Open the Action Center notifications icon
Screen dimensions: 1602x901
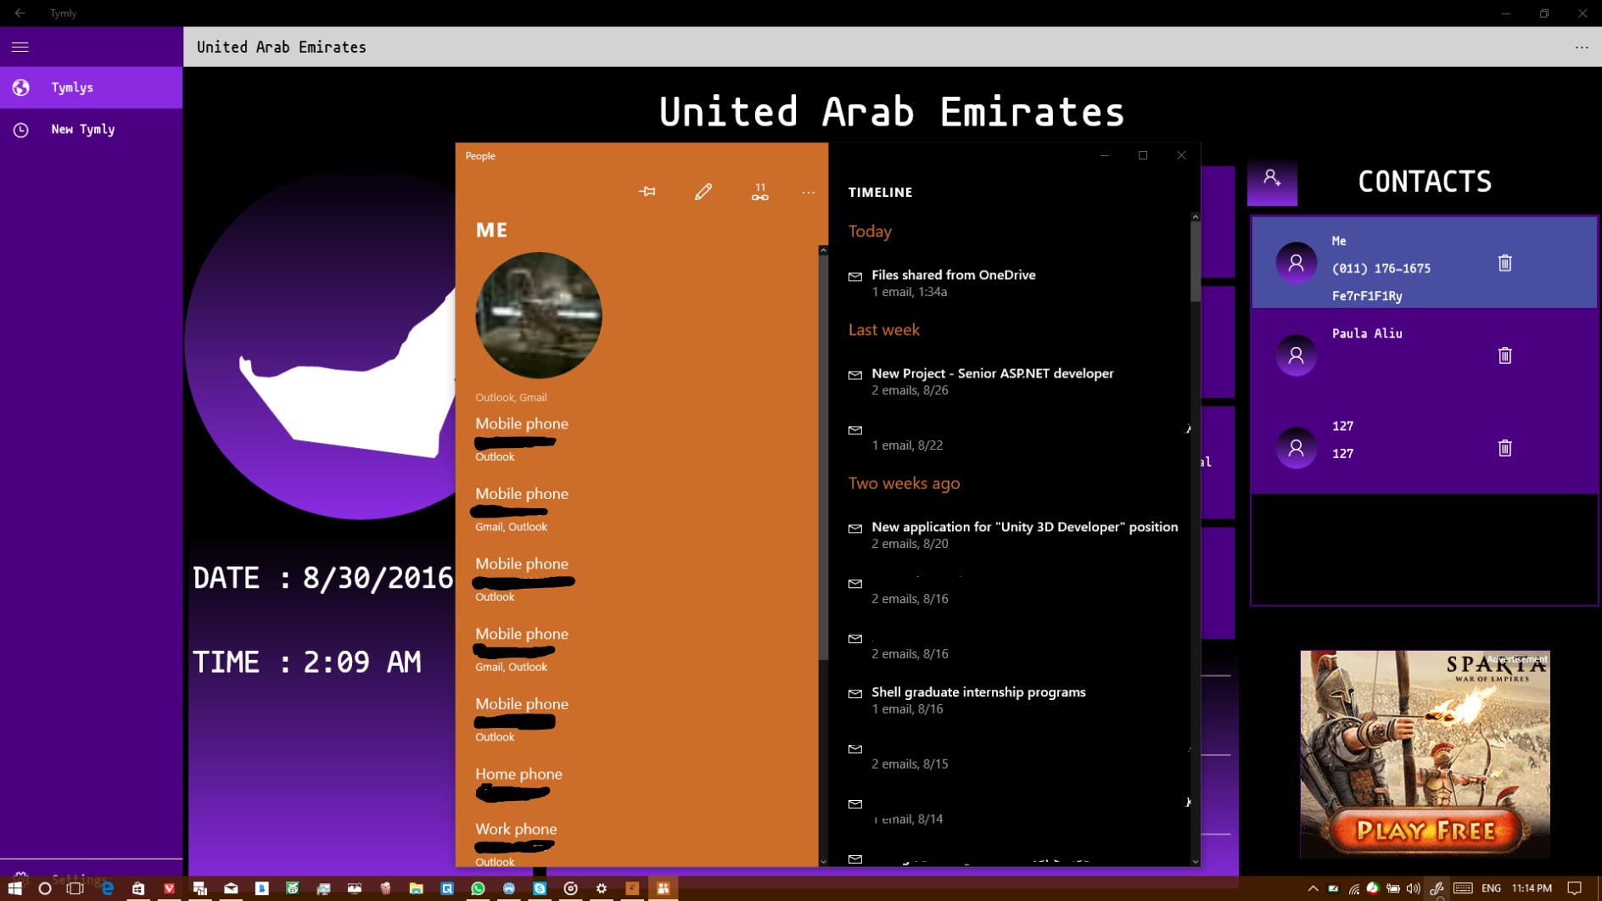point(1575,888)
